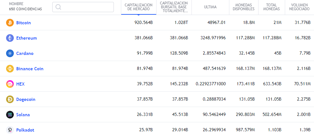
Task: Click the Polkadot logo icon
Action: 10,130
